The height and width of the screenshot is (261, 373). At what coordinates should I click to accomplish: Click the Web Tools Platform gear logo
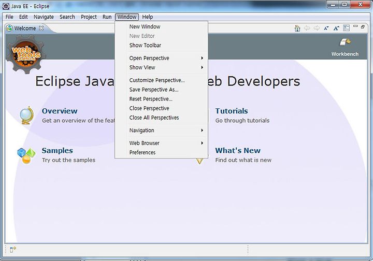26,54
